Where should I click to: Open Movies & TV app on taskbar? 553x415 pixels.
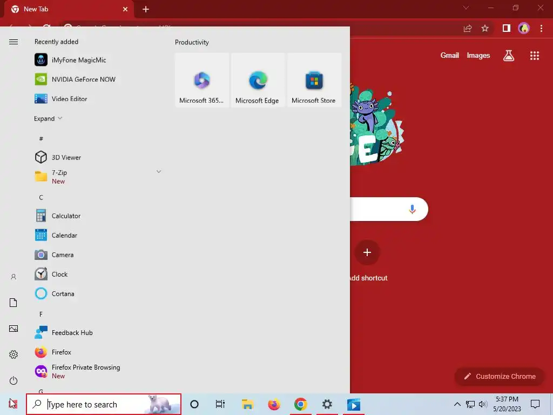coord(354,404)
